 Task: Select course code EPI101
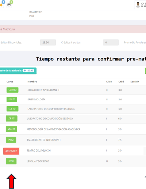tap(12, 99)
